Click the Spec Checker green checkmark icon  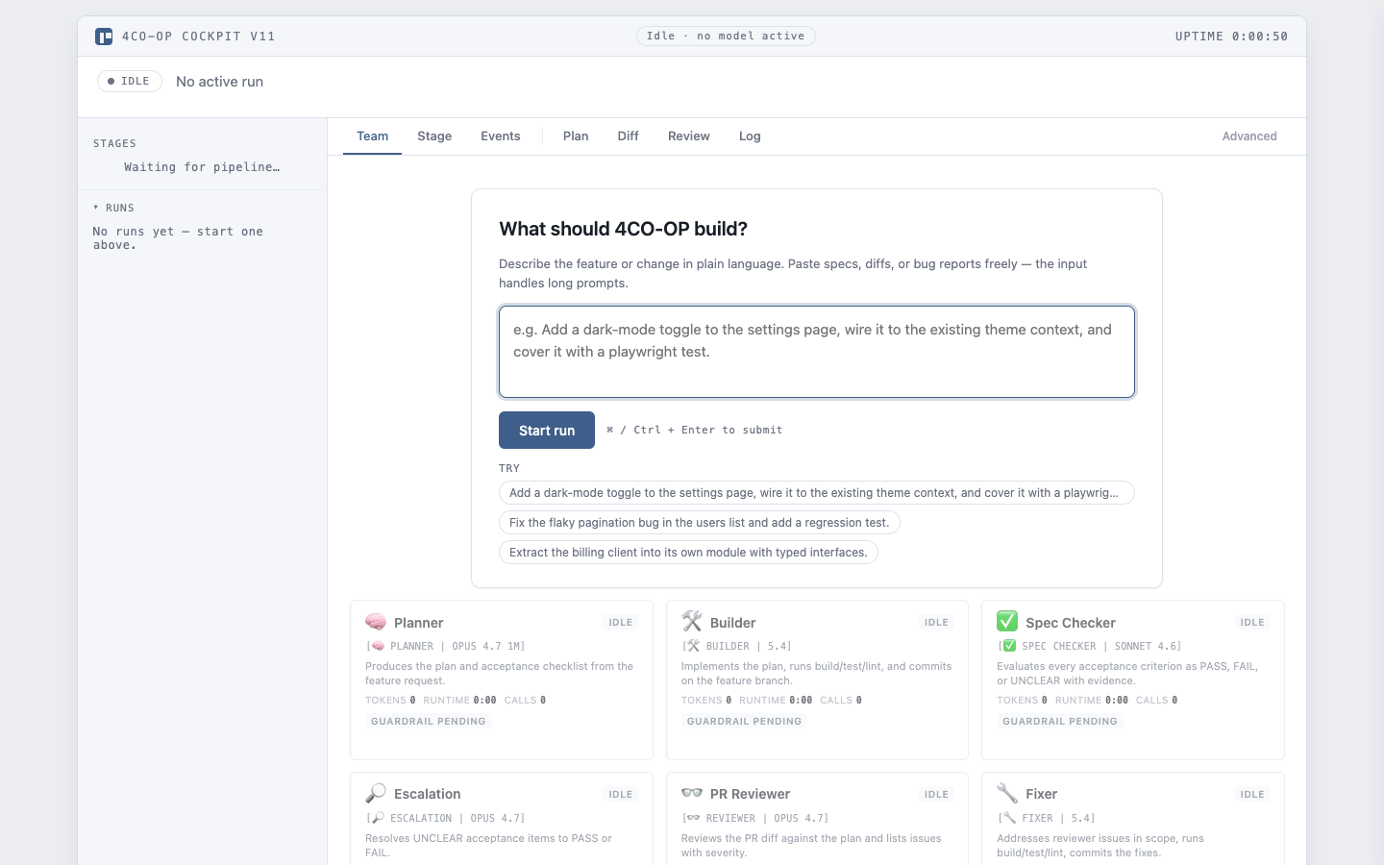coord(1007,622)
